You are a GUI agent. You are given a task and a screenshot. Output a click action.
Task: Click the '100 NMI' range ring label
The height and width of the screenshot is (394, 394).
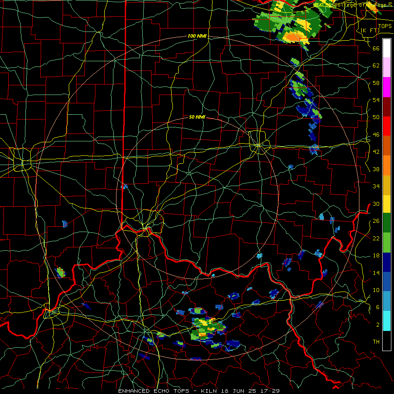tap(197, 36)
